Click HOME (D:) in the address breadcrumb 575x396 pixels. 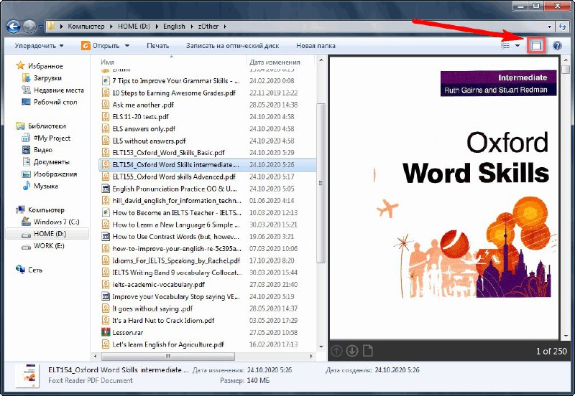(134, 27)
